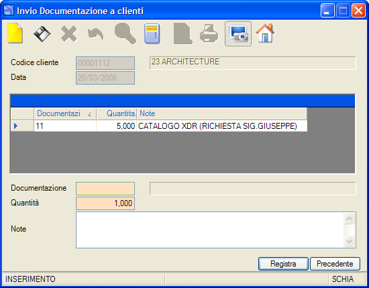Click the Precedente button
Screen dimensions: 369x288
335,264
